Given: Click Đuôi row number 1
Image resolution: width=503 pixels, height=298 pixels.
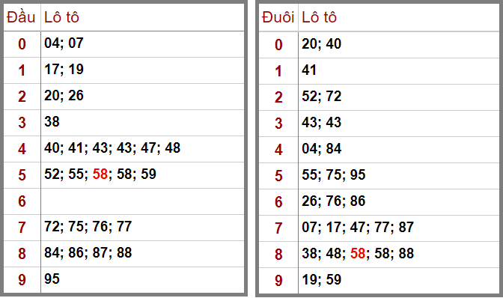Looking at the screenshot, I should [x=278, y=71].
